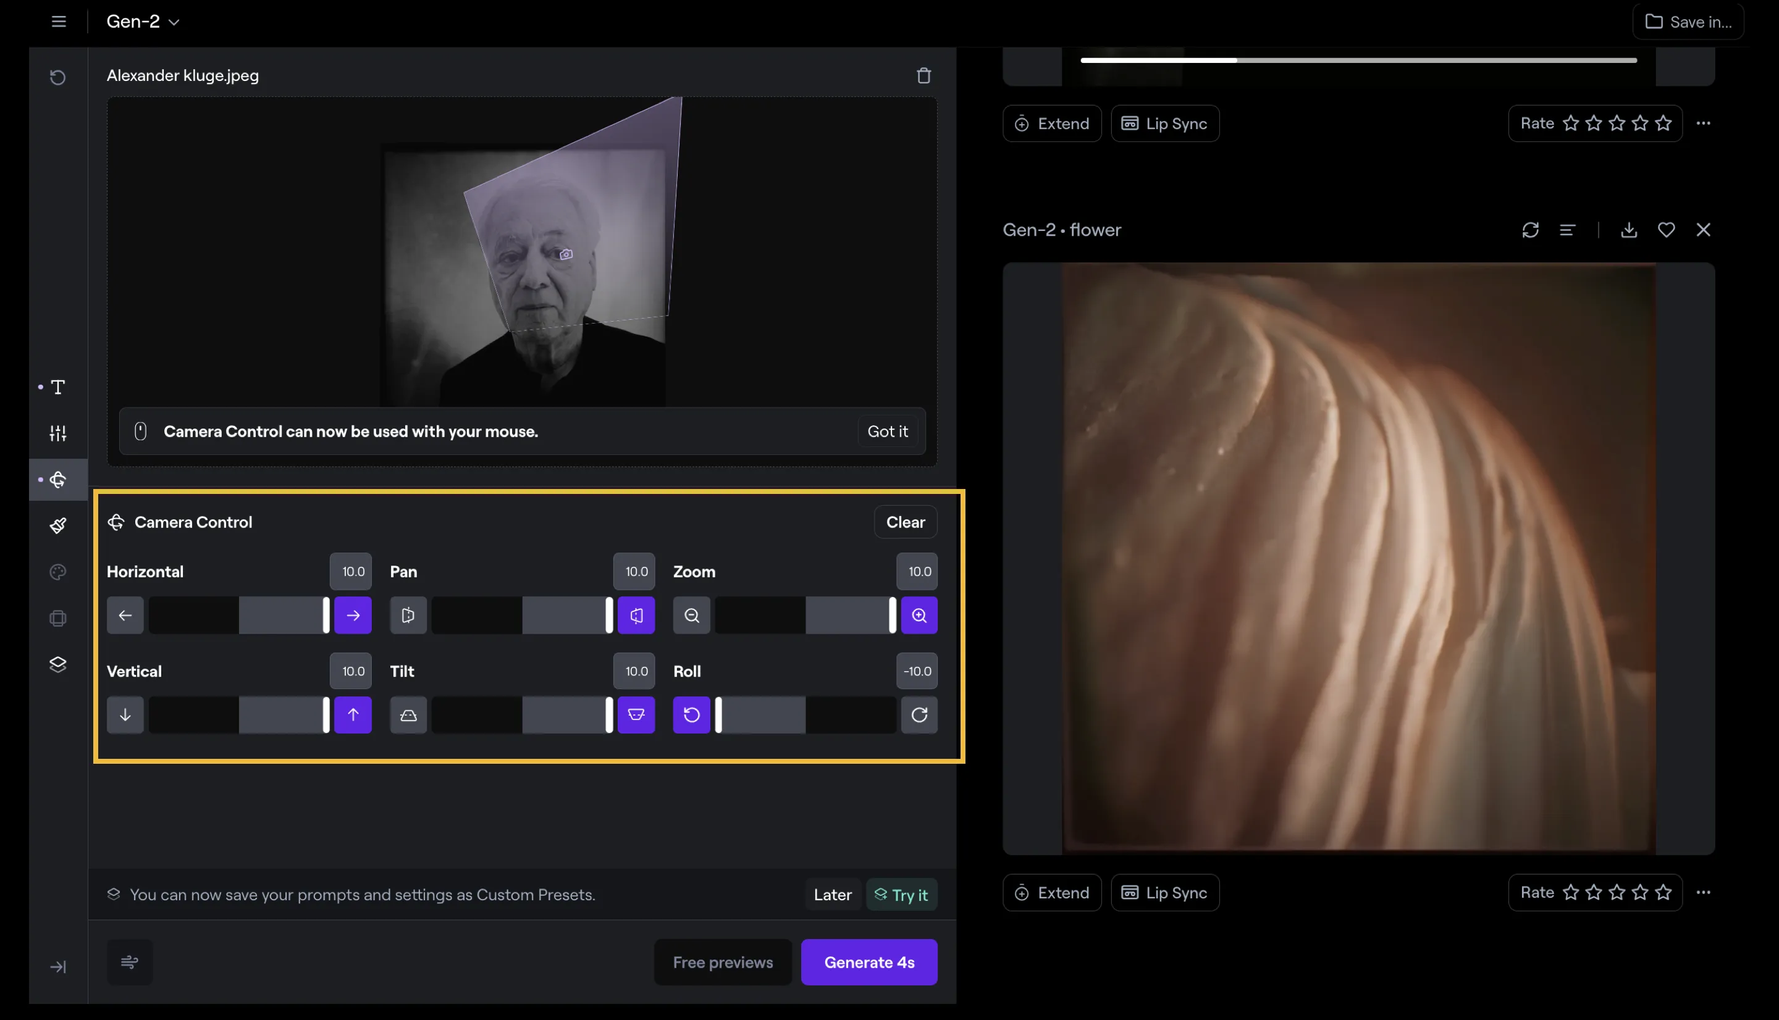Edit the Horizontal value field 10.0

click(x=351, y=572)
